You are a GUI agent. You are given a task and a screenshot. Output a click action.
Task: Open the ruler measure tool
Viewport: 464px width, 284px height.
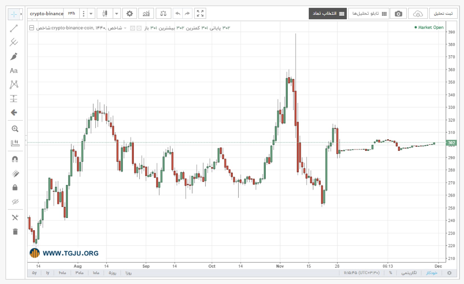click(x=15, y=143)
